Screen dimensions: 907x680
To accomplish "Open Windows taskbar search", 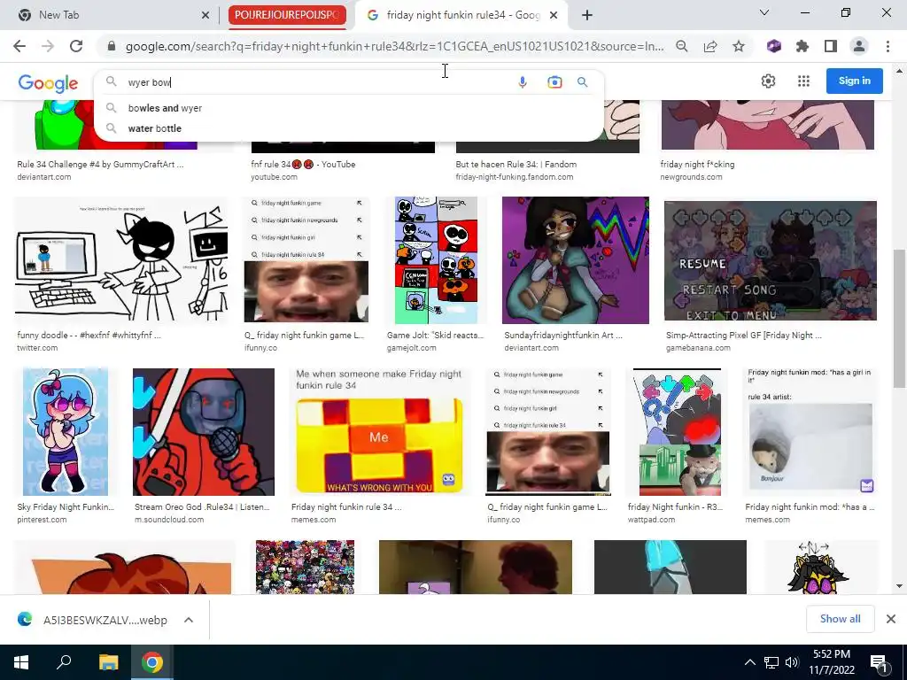I will 64,662.
